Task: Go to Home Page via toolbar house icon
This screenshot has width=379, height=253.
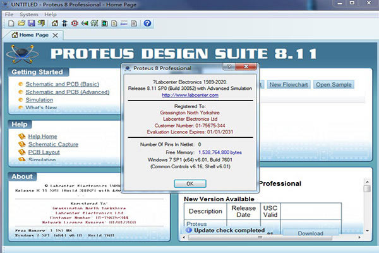Action: [x=55, y=23]
